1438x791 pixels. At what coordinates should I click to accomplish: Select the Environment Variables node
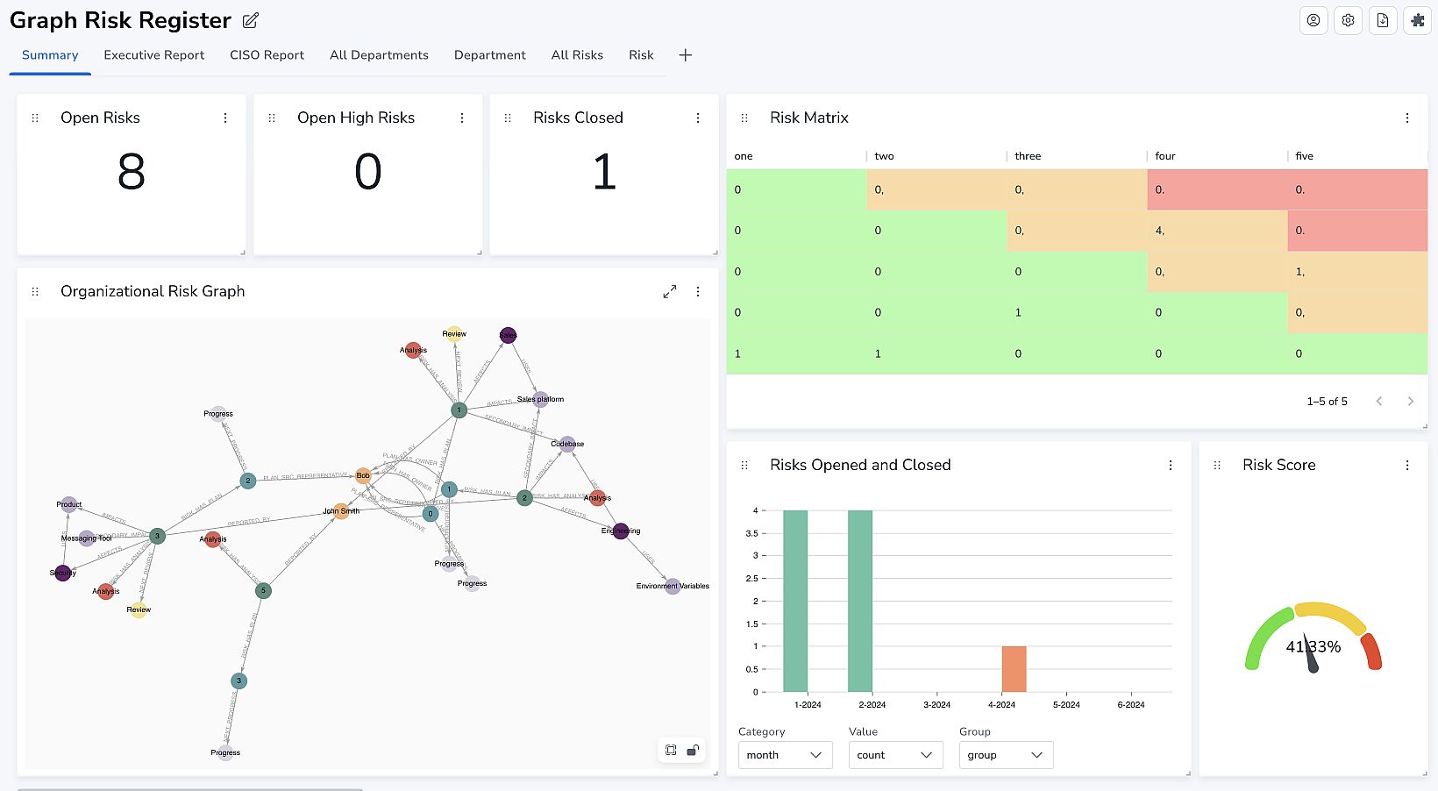(x=673, y=587)
